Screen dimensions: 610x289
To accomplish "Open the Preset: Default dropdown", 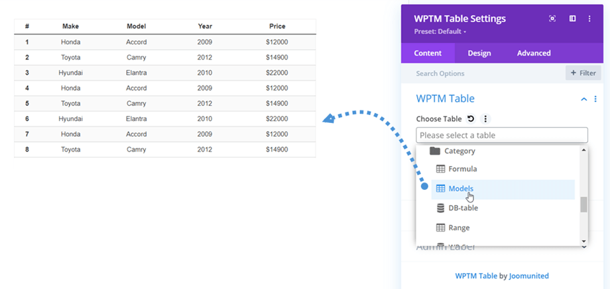I will [440, 31].
